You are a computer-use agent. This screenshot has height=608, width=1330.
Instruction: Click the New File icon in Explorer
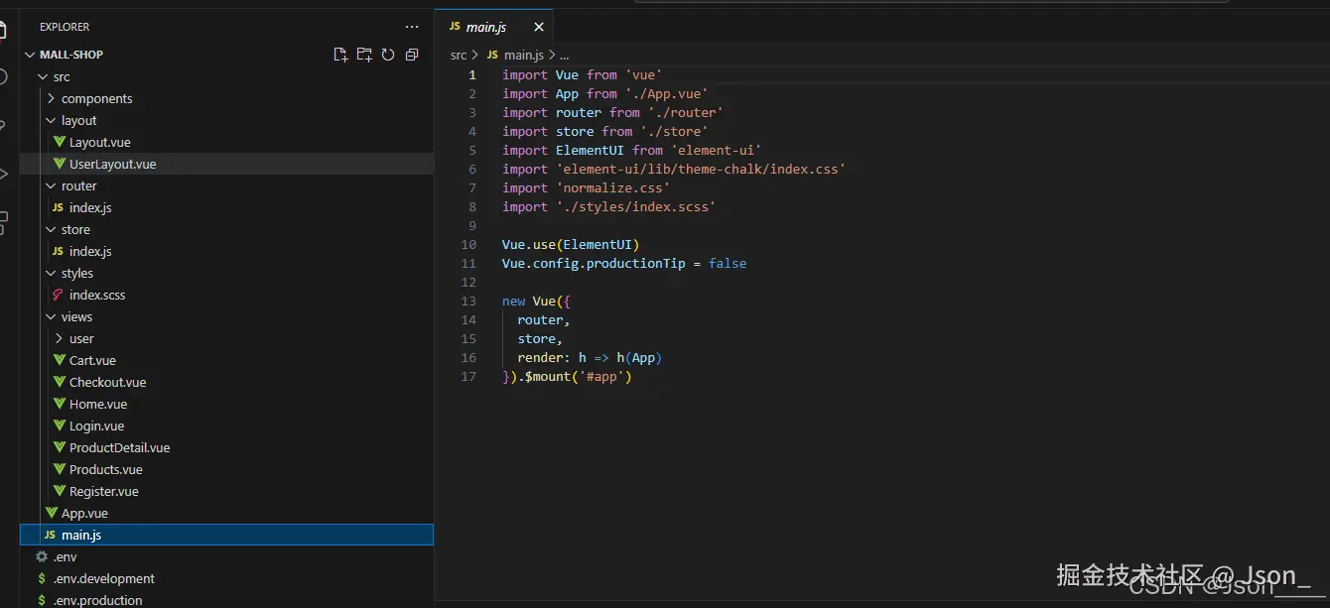[x=340, y=55]
